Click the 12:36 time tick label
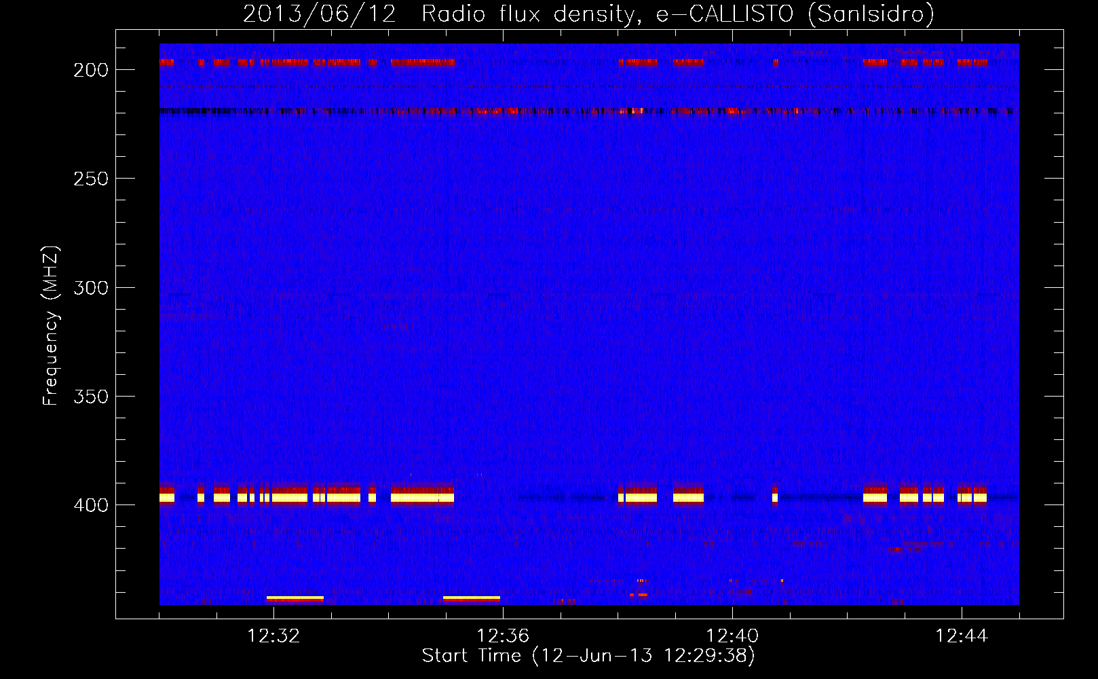Screen dimensions: 1098x679 click(503, 636)
